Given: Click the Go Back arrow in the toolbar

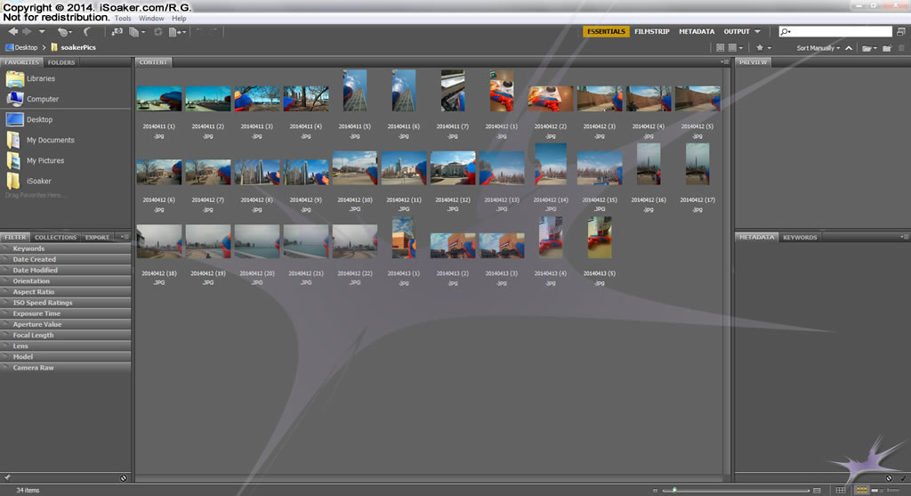Looking at the screenshot, I should [12, 31].
